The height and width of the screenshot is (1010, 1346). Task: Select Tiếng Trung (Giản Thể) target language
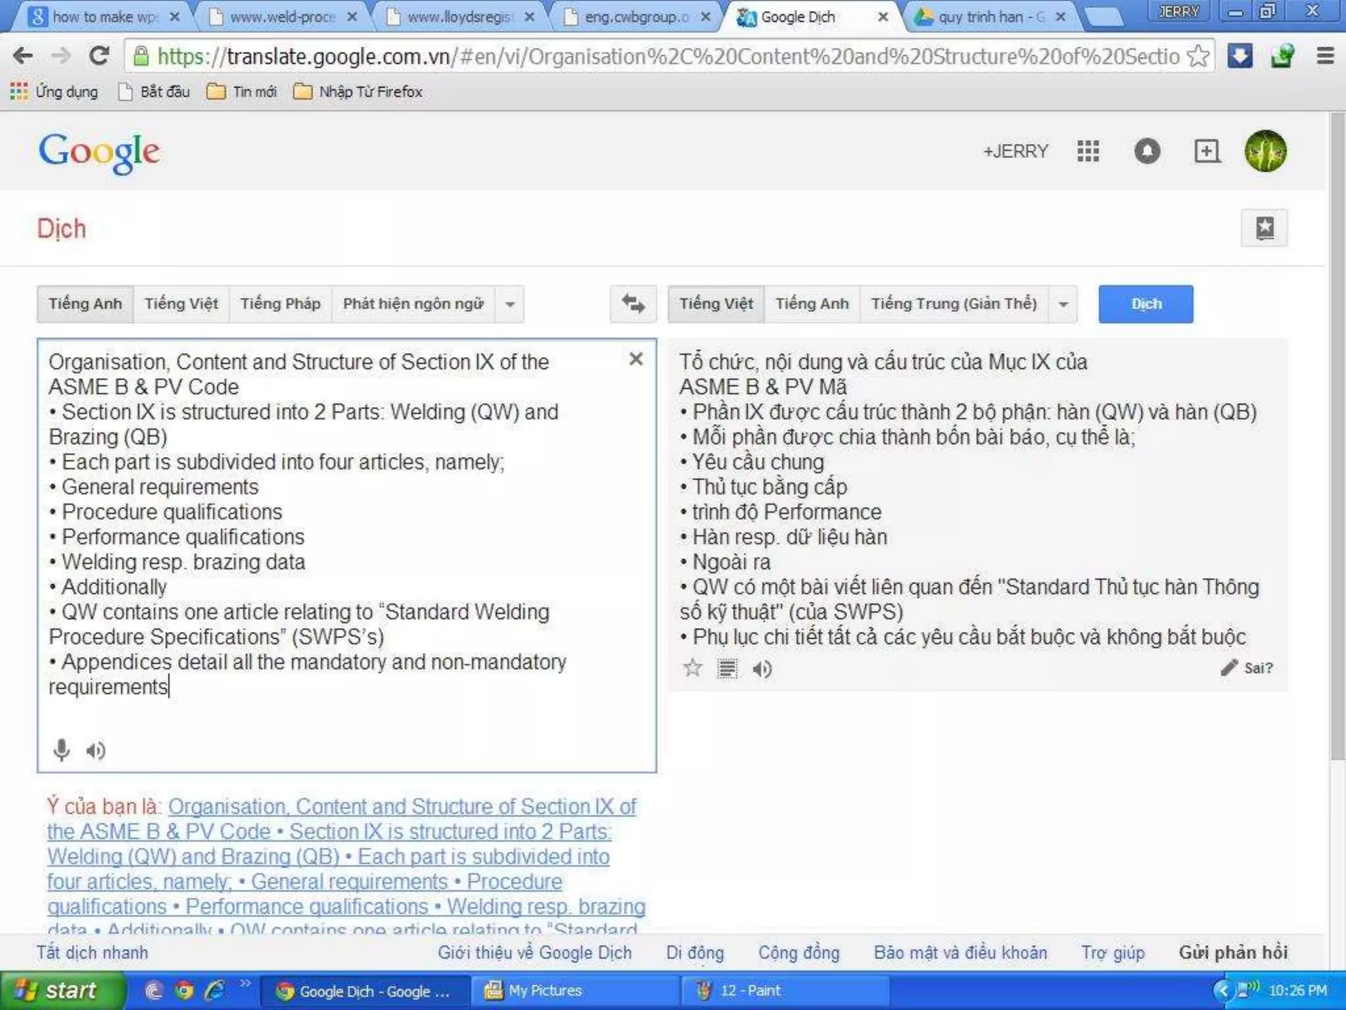[954, 304]
